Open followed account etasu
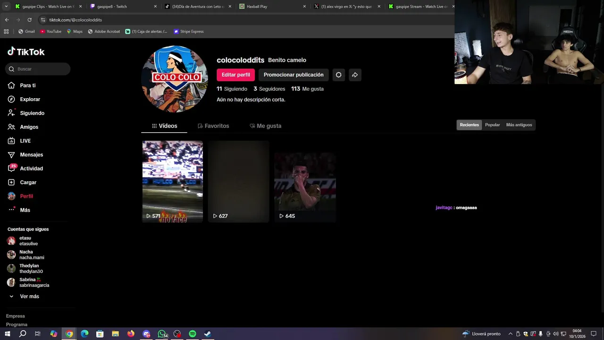Image resolution: width=604 pixels, height=340 pixels. (28, 241)
